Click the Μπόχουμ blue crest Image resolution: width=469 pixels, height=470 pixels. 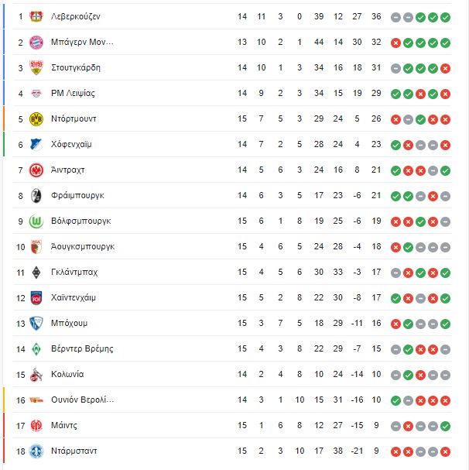(36, 324)
